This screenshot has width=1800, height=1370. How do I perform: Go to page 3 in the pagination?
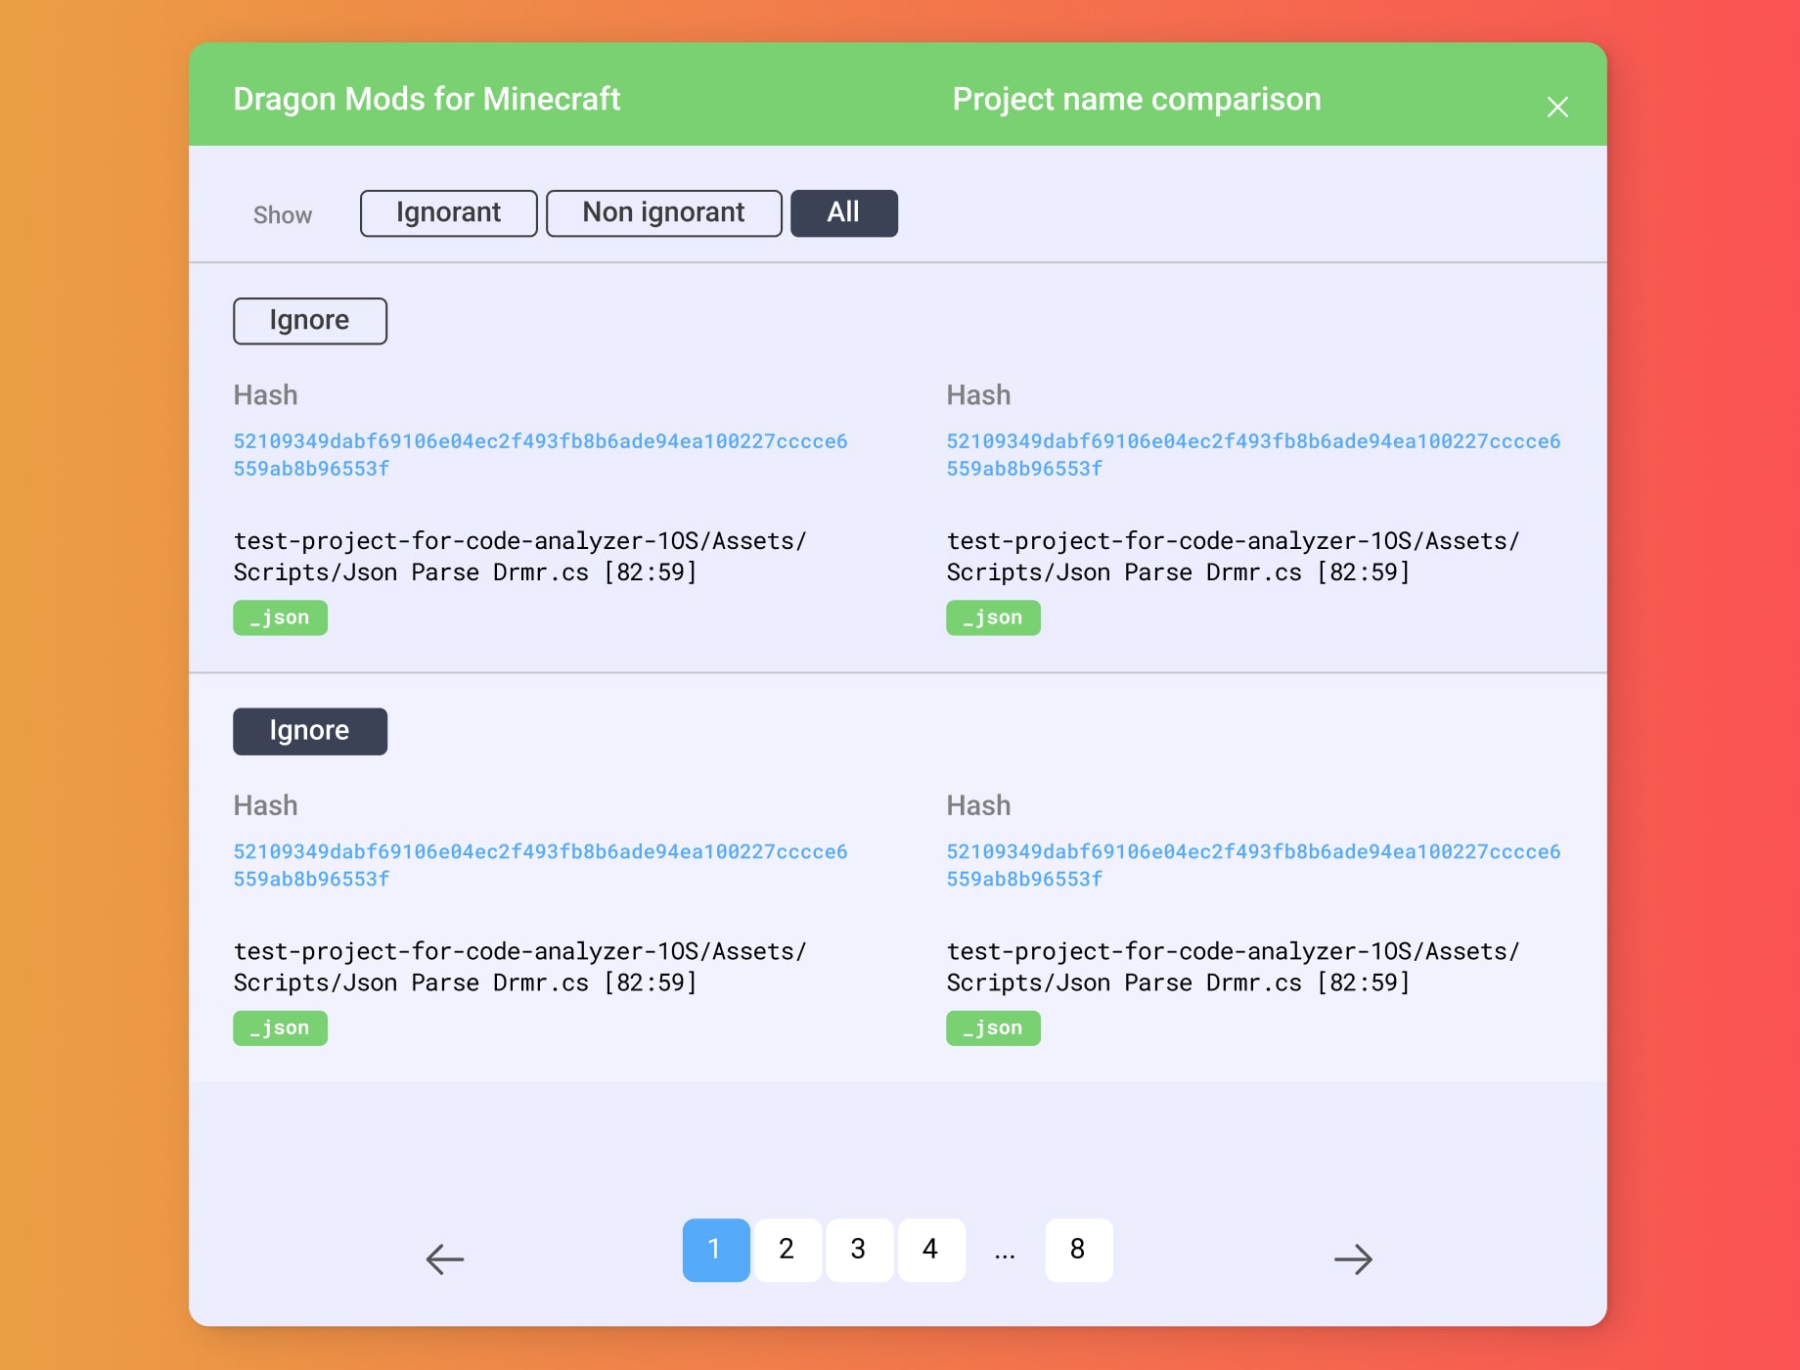coord(859,1250)
